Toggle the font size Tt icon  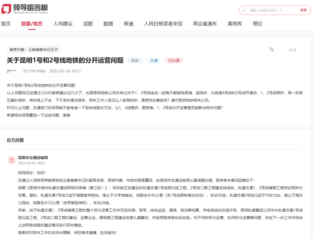pyautogui.click(x=271, y=50)
